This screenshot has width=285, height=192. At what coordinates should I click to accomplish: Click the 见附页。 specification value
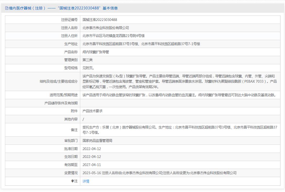(x=88, y=68)
